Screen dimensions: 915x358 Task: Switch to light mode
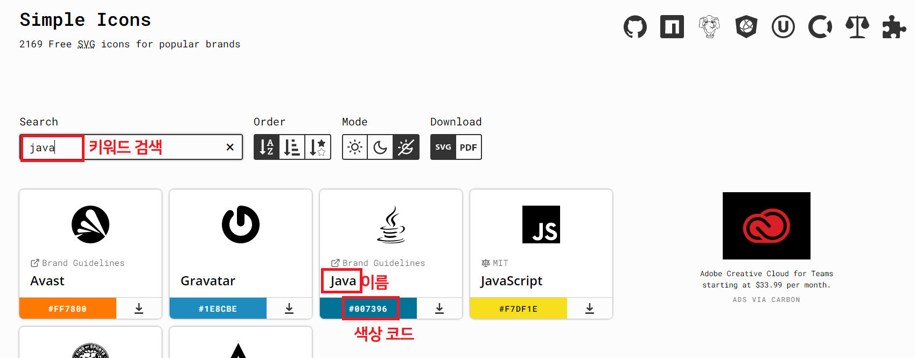coord(355,147)
